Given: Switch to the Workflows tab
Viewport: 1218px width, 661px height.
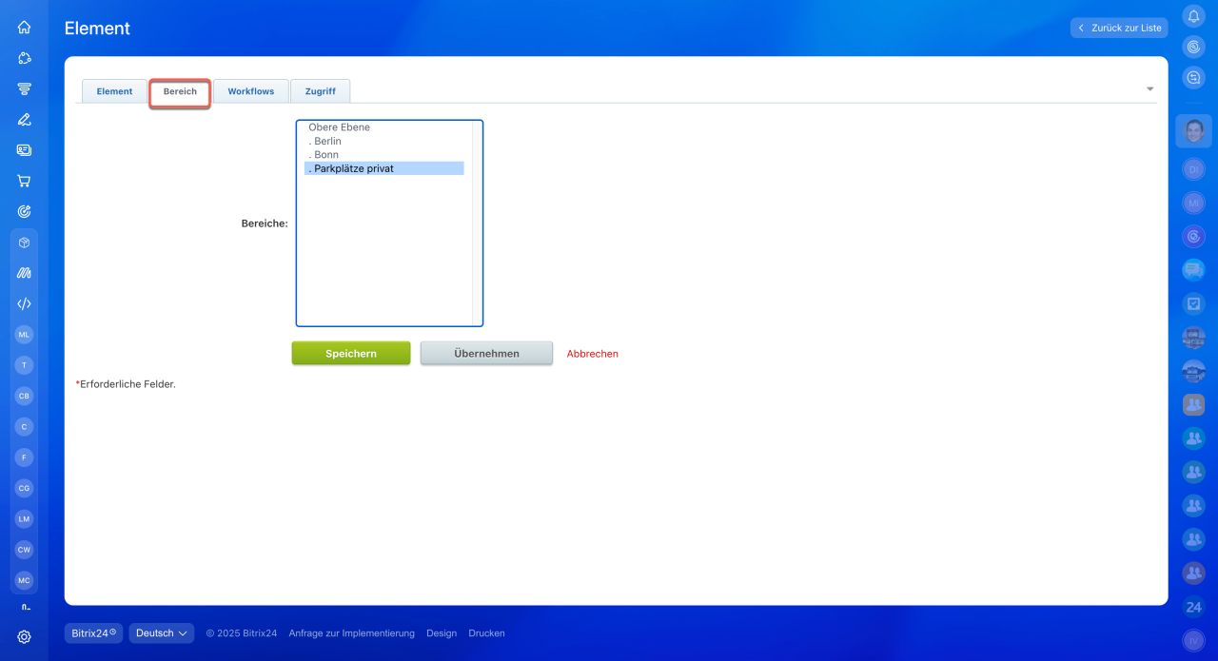Looking at the screenshot, I should 250,91.
